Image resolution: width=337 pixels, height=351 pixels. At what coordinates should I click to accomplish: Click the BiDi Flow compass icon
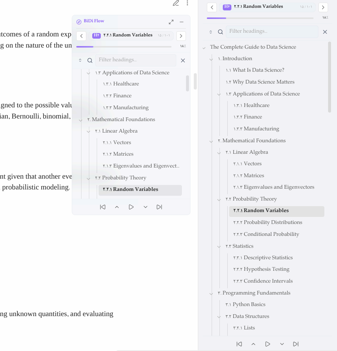pyautogui.click(x=79, y=22)
